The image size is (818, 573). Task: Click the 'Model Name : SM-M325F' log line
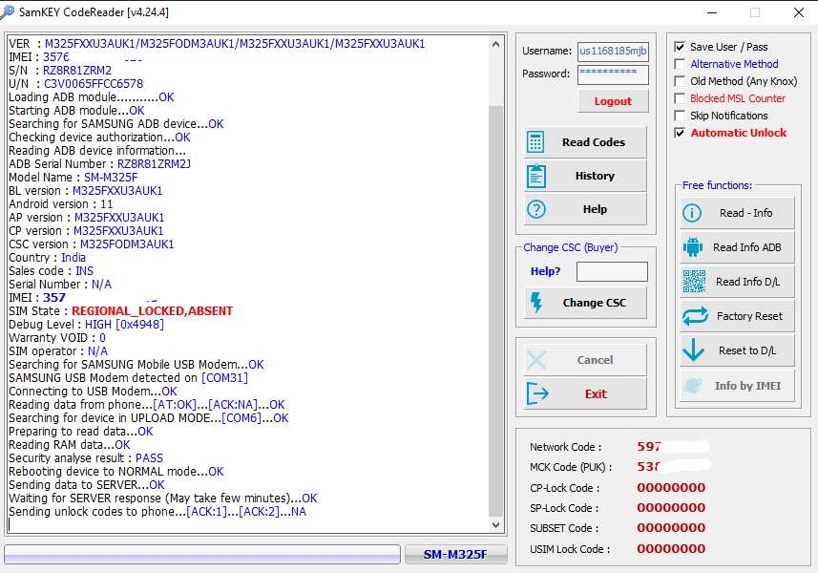(73, 178)
